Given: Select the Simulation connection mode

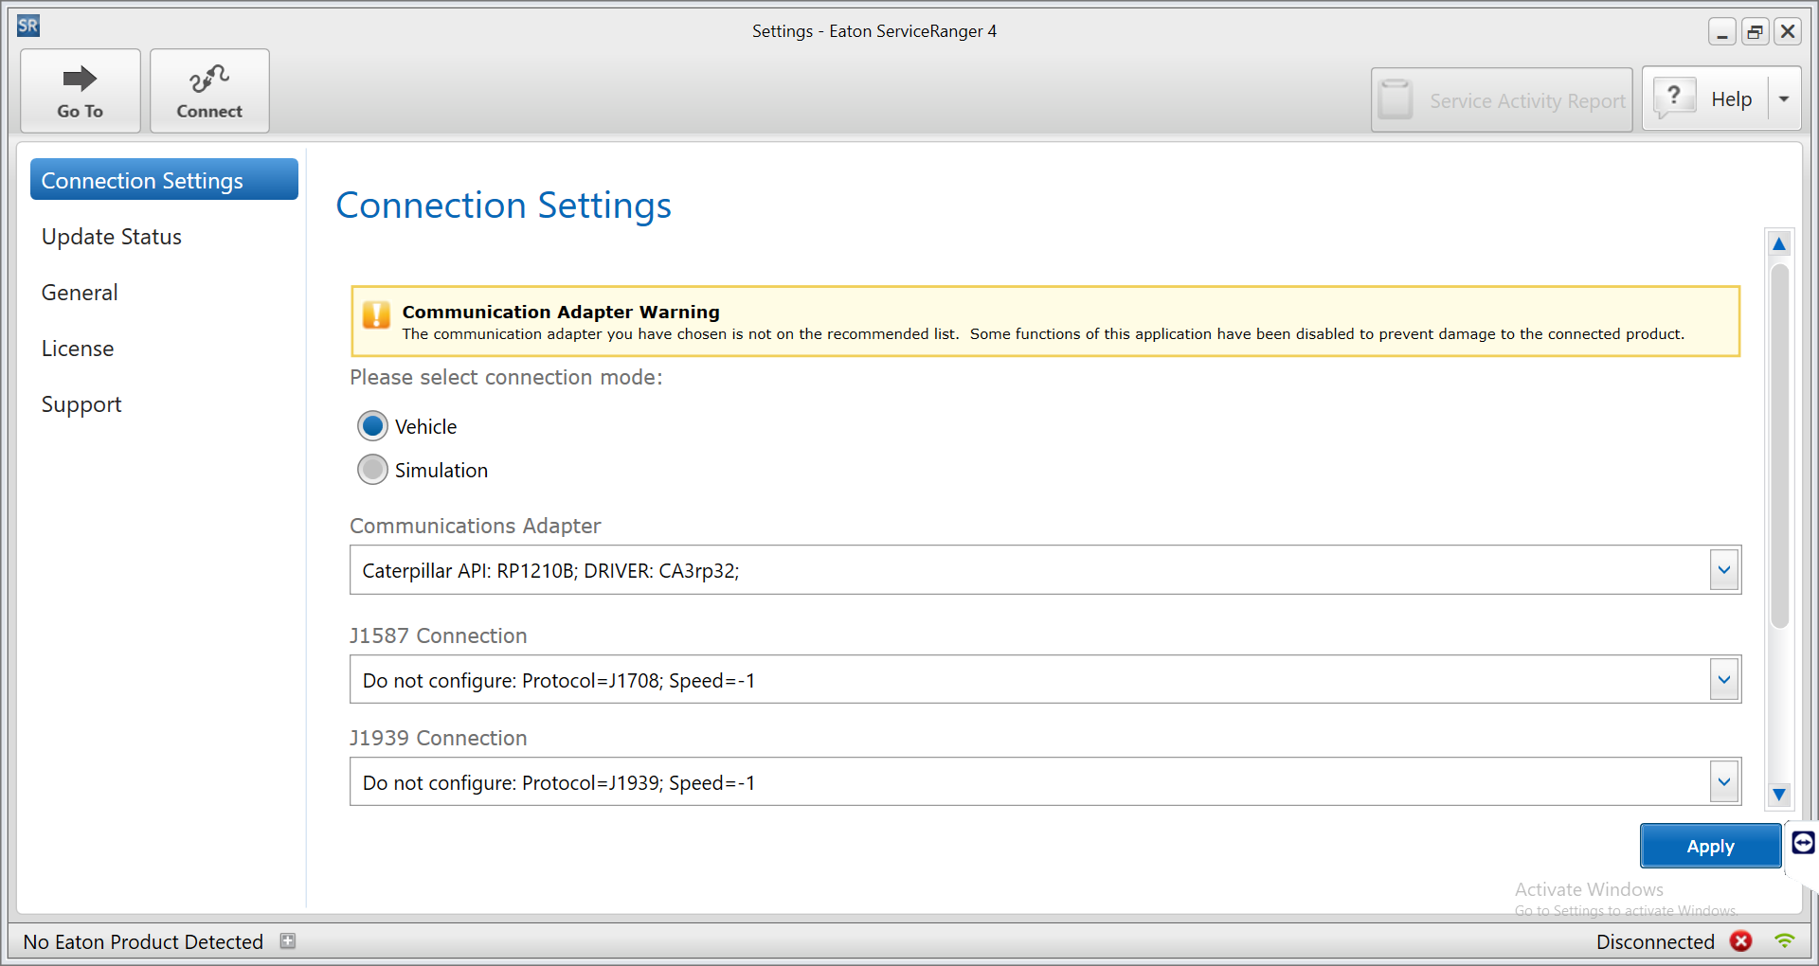Looking at the screenshot, I should [x=372, y=470].
